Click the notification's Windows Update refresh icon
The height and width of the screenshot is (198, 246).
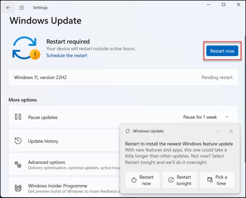(x=128, y=131)
